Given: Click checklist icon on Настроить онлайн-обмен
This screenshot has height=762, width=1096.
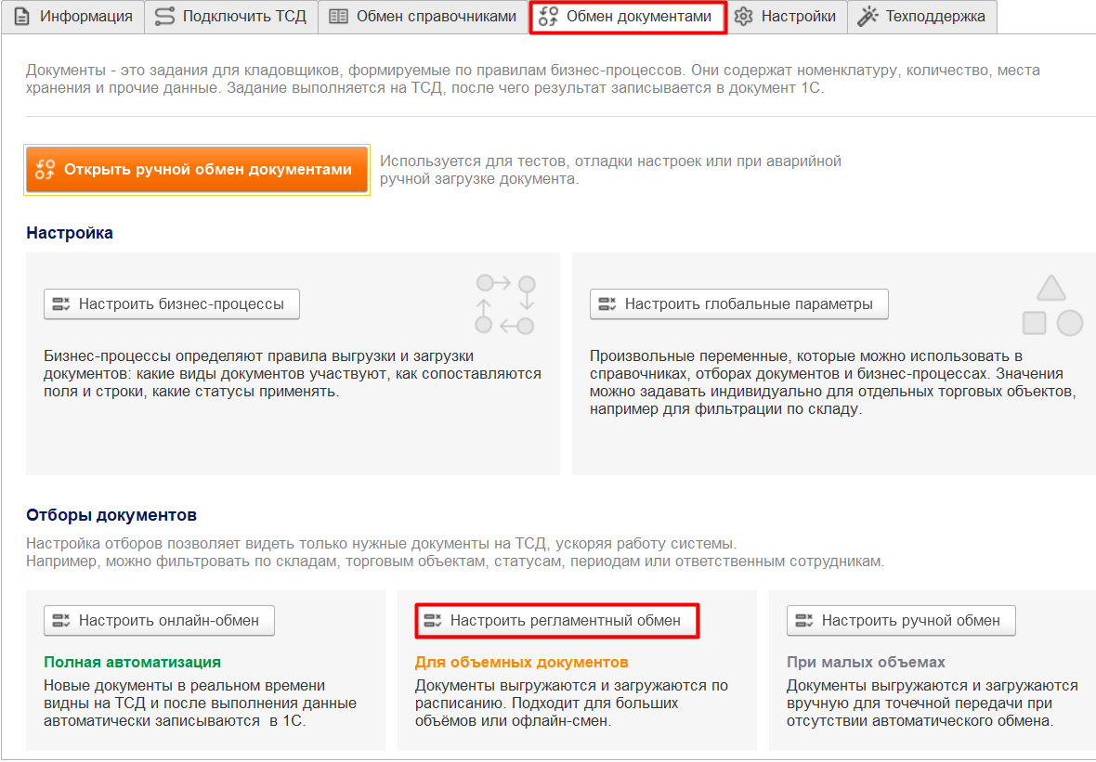Looking at the screenshot, I should pyautogui.click(x=61, y=620).
